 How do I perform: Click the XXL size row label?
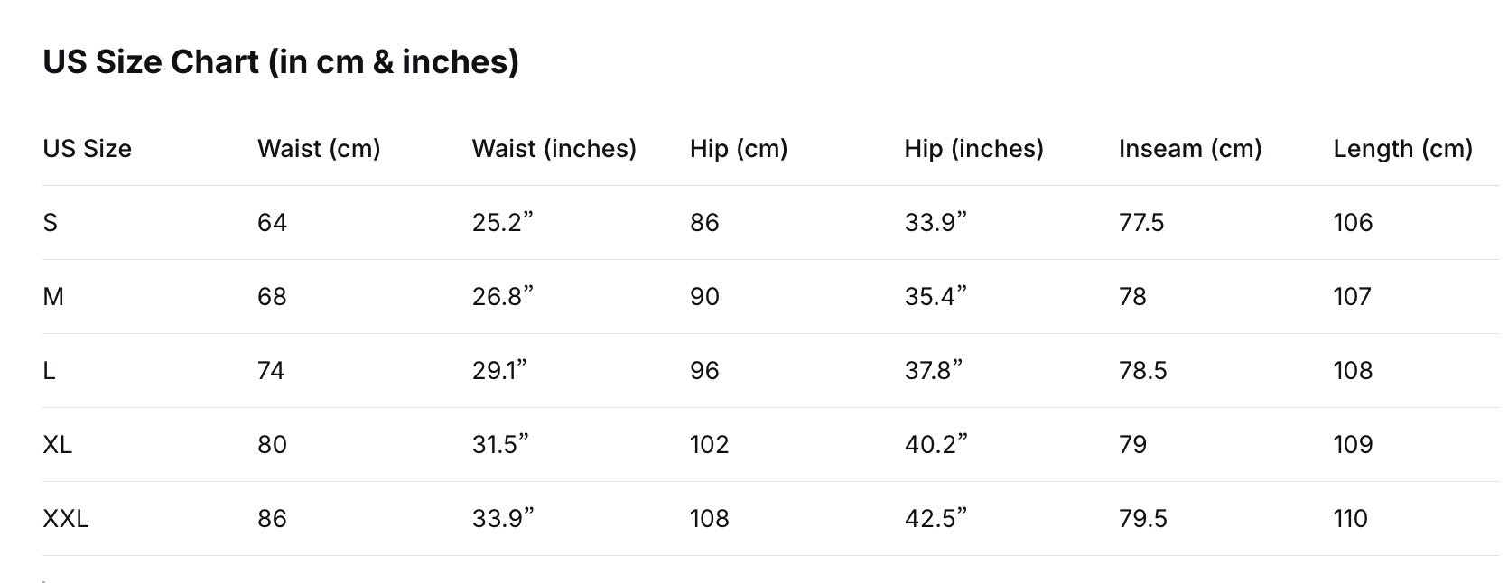[x=66, y=519]
